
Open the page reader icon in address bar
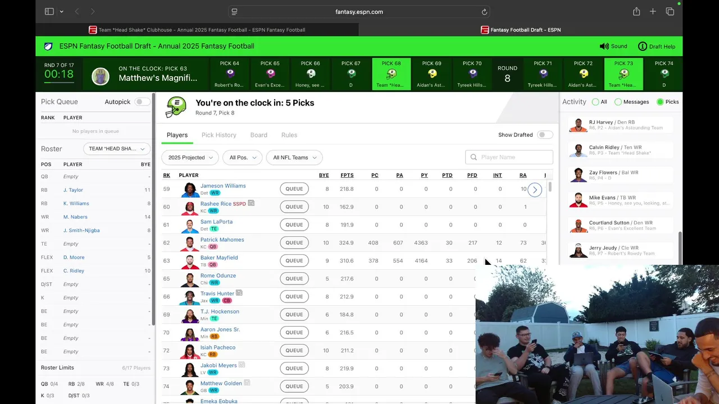point(234,12)
